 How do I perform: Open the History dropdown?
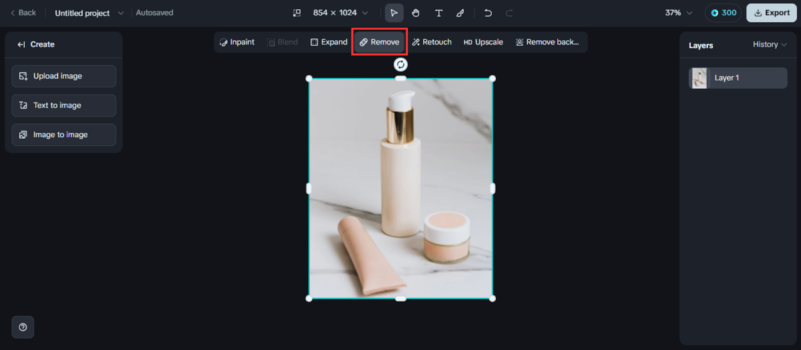coord(770,44)
